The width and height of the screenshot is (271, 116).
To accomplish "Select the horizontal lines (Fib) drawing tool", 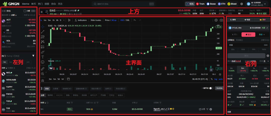I will coord(43,37).
